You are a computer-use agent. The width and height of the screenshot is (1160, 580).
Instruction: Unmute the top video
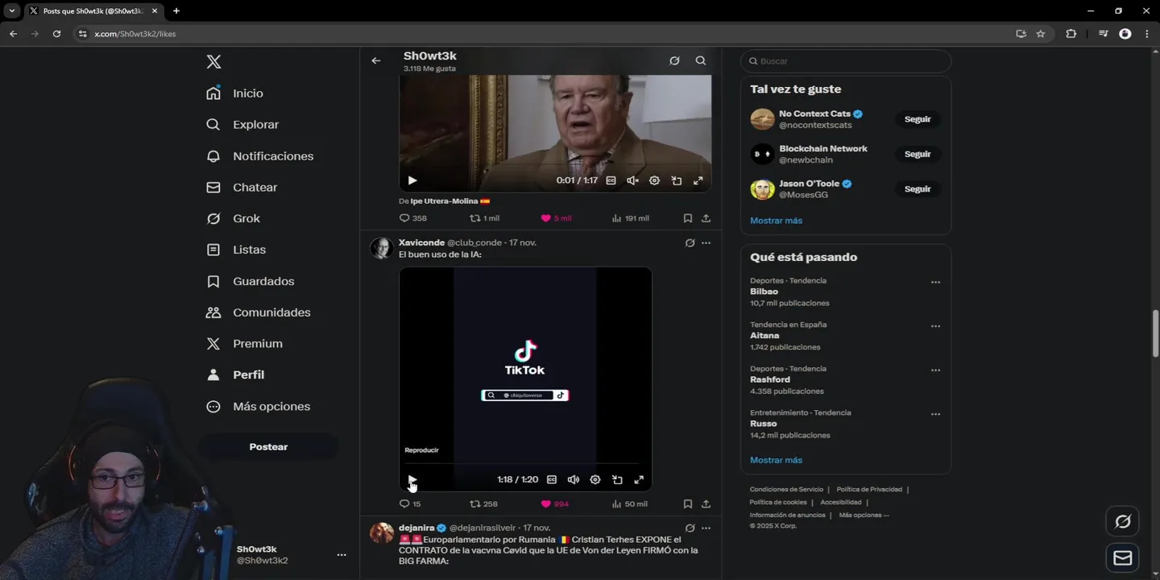point(633,180)
